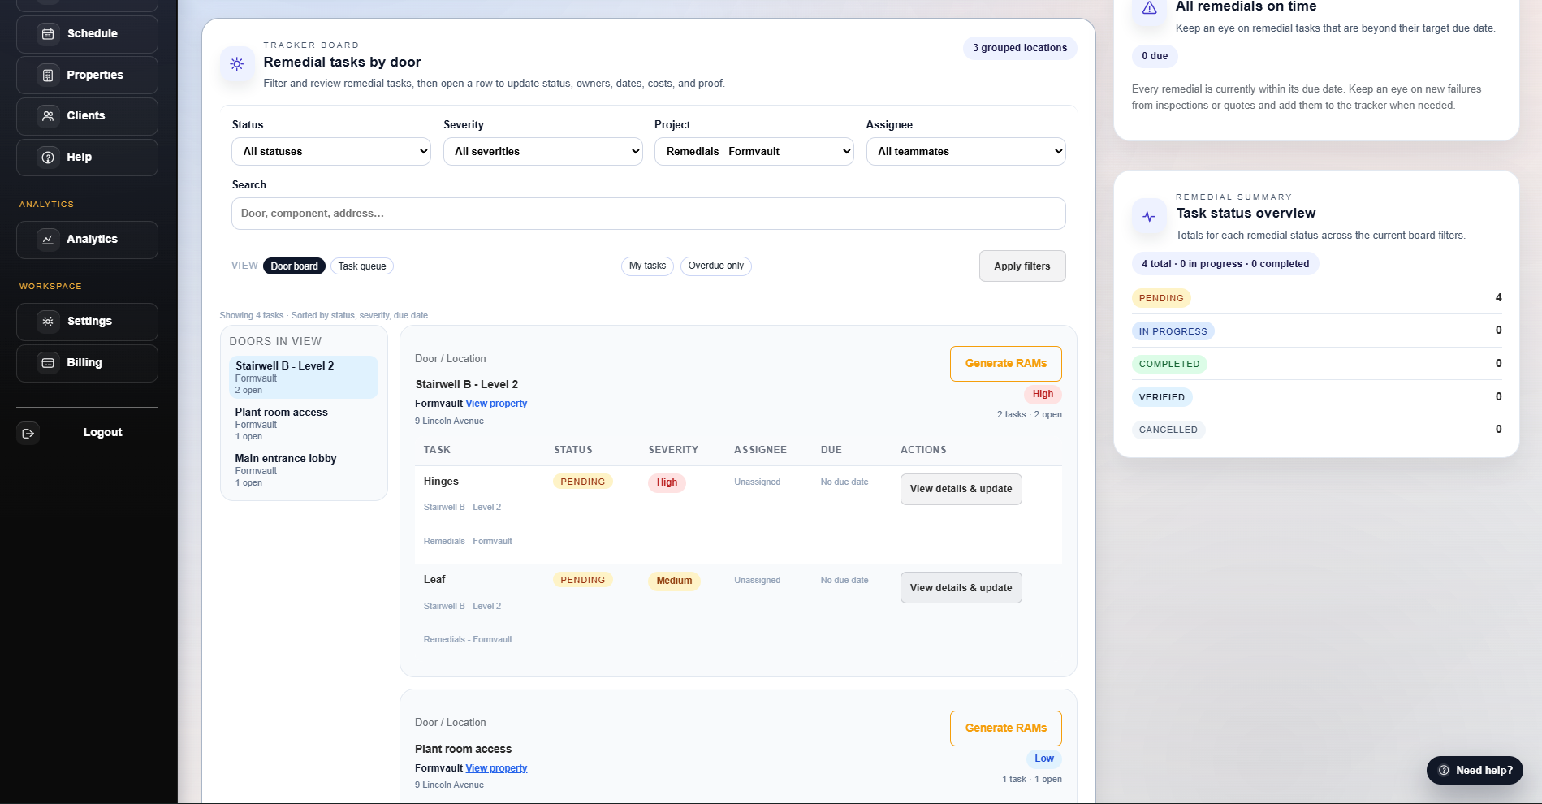Expand the Severity dropdown
Screen dimensions: 1542x804
pyautogui.click(x=542, y=152)
